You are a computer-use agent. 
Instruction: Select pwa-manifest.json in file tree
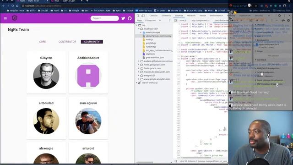pyautogui.click(x=155, y=58)
